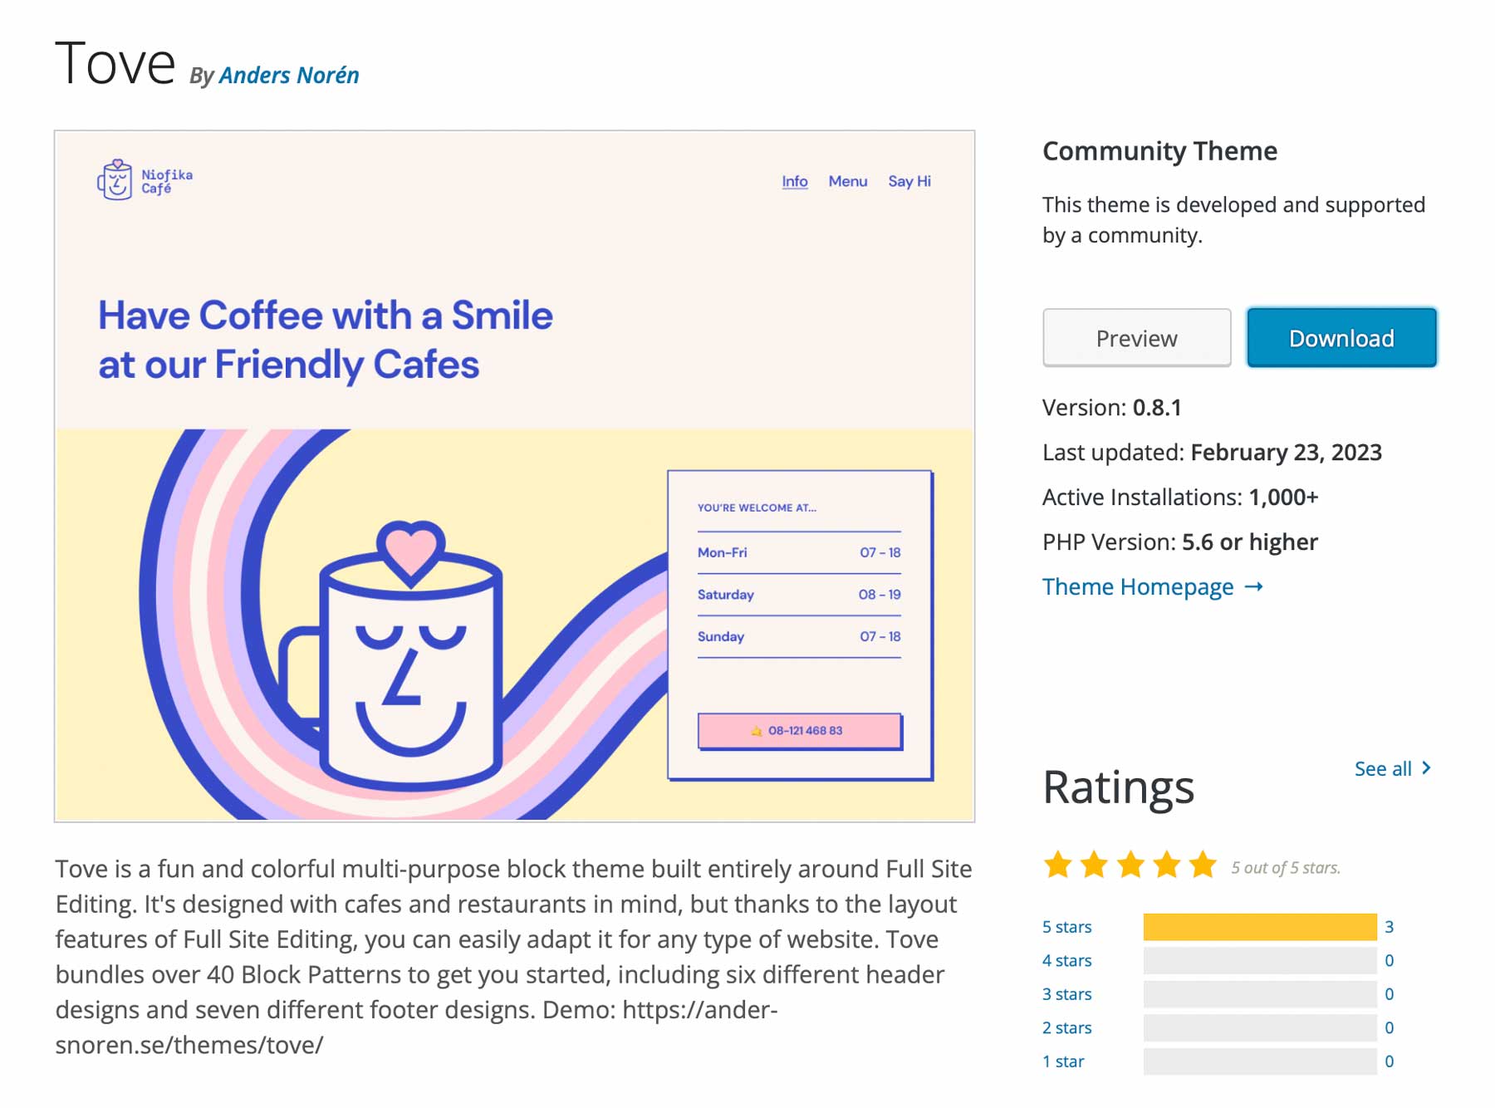This screenshot has height=1108, width=1495.
Task: Click the yellow 5 stars rating bar
Action: pyautogui.click(x=1260, y=927)
